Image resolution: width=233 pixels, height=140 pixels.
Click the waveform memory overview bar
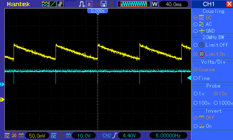click(134, 4)
